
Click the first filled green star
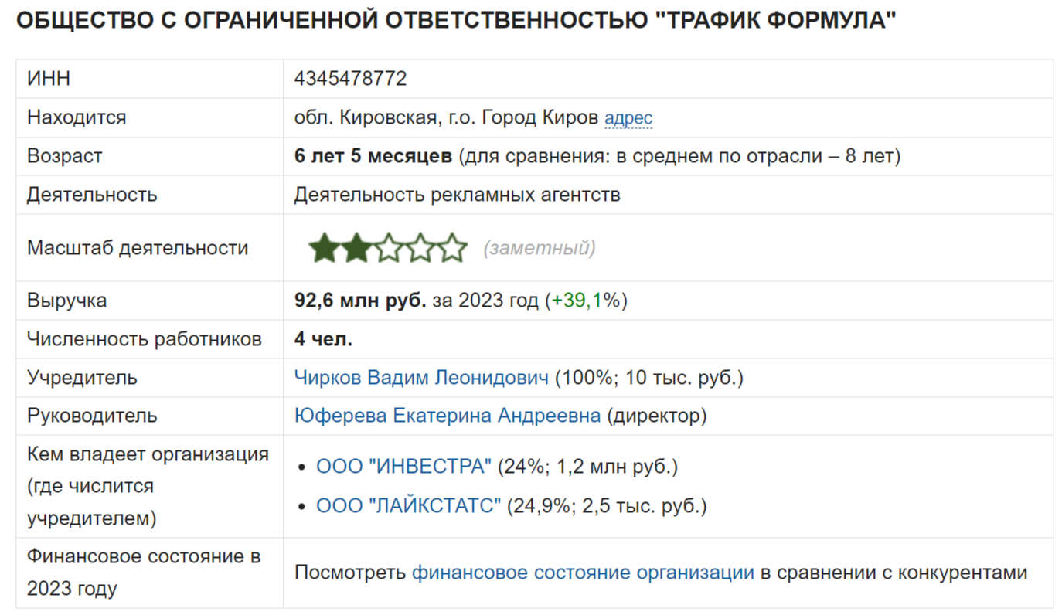click(x=325, y=249)
